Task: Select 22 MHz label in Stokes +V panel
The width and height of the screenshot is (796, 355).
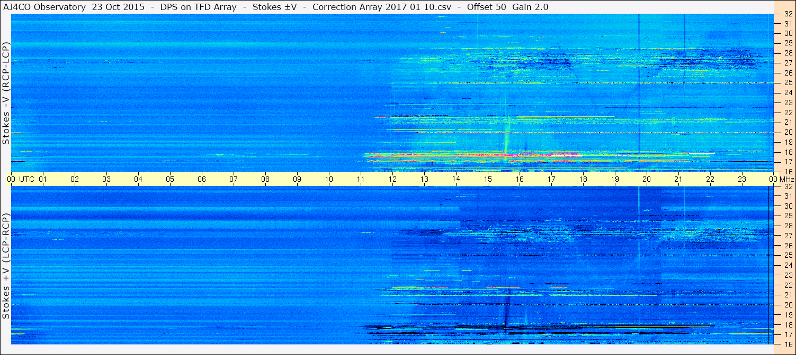Action: coord(788,285)
